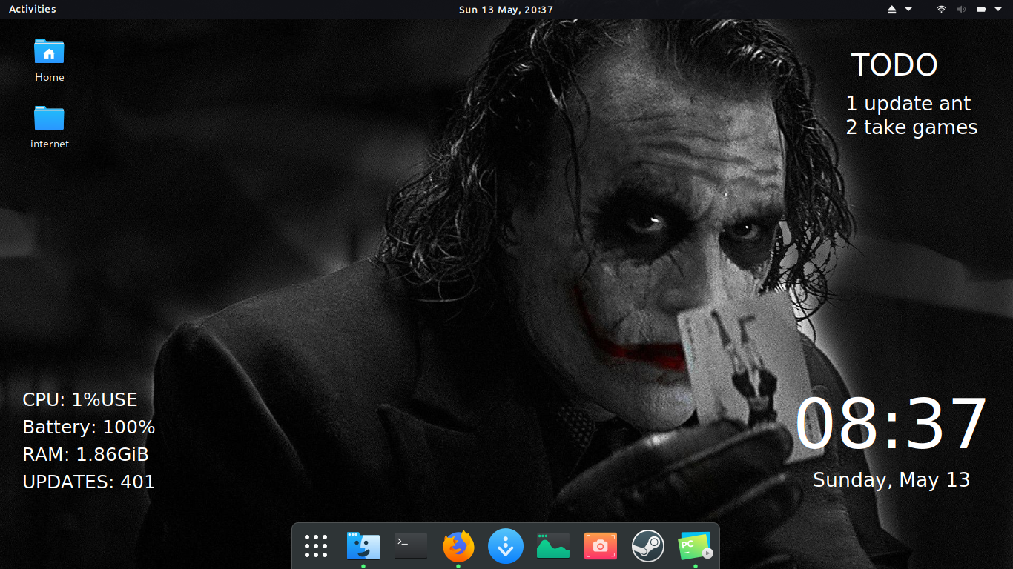This screenshot has height=569, width=1013.
Task: Launch Firefox from the dock
Action: 458,547
